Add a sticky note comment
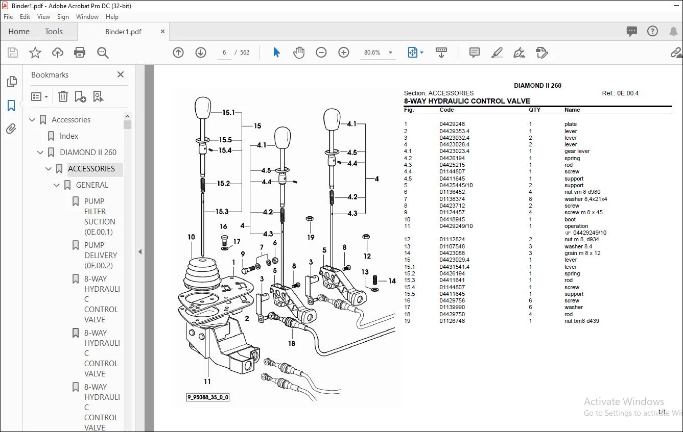This screenshot has height=432, width=683. point(475,53)
